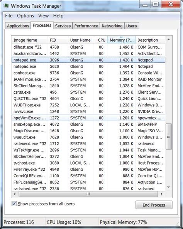The image size is (183, 229).
Task: Select the FireTray.exe *32 process
Action: [x=88, y=169]
